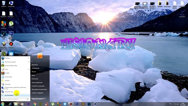188x106 pixels.
Task: Click the RU language indicator in tray
Action: click(170, 104)
